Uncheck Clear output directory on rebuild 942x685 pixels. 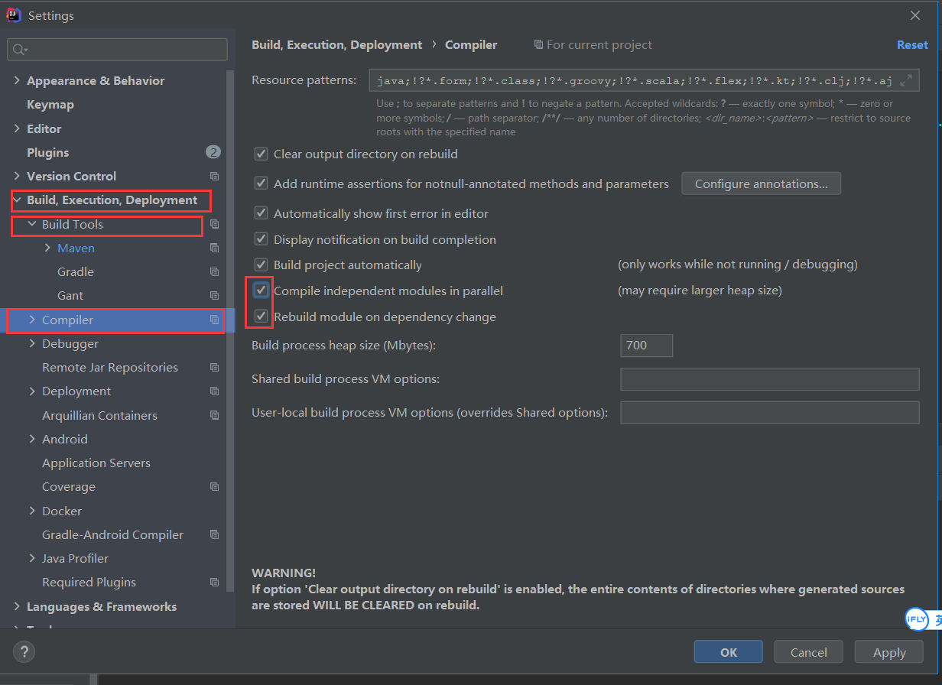pos(261,154)
